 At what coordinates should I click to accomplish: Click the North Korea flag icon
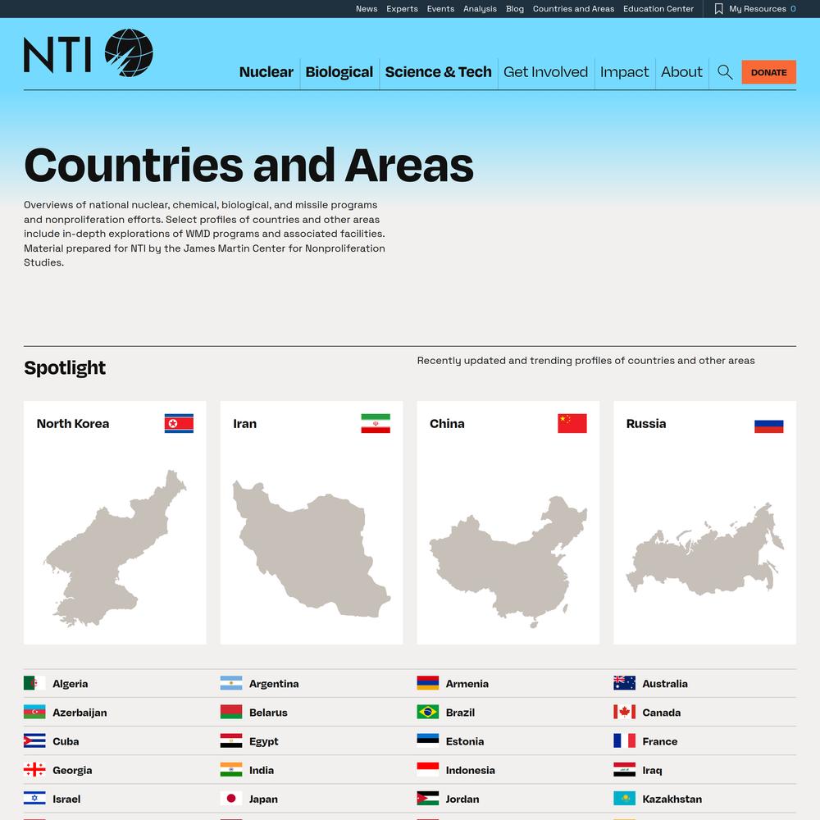(x=179, y=424)
